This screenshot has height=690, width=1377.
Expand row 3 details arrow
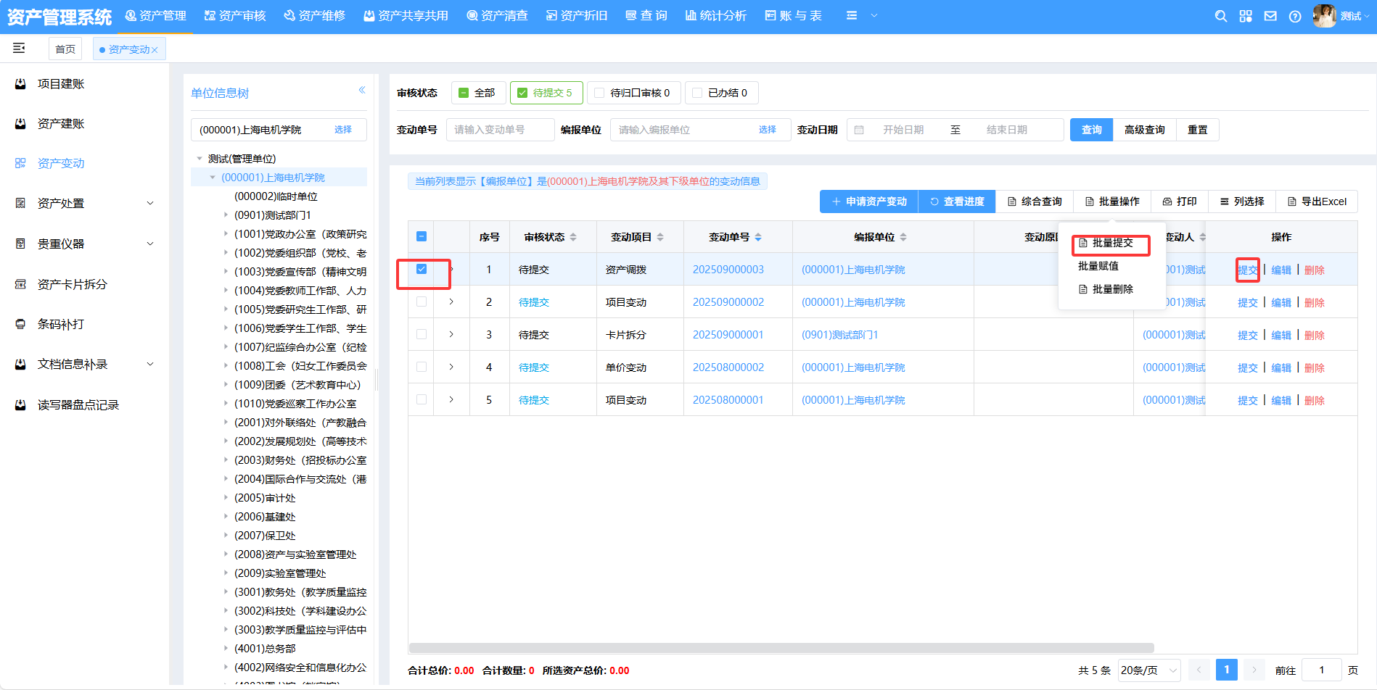(451, 334)
